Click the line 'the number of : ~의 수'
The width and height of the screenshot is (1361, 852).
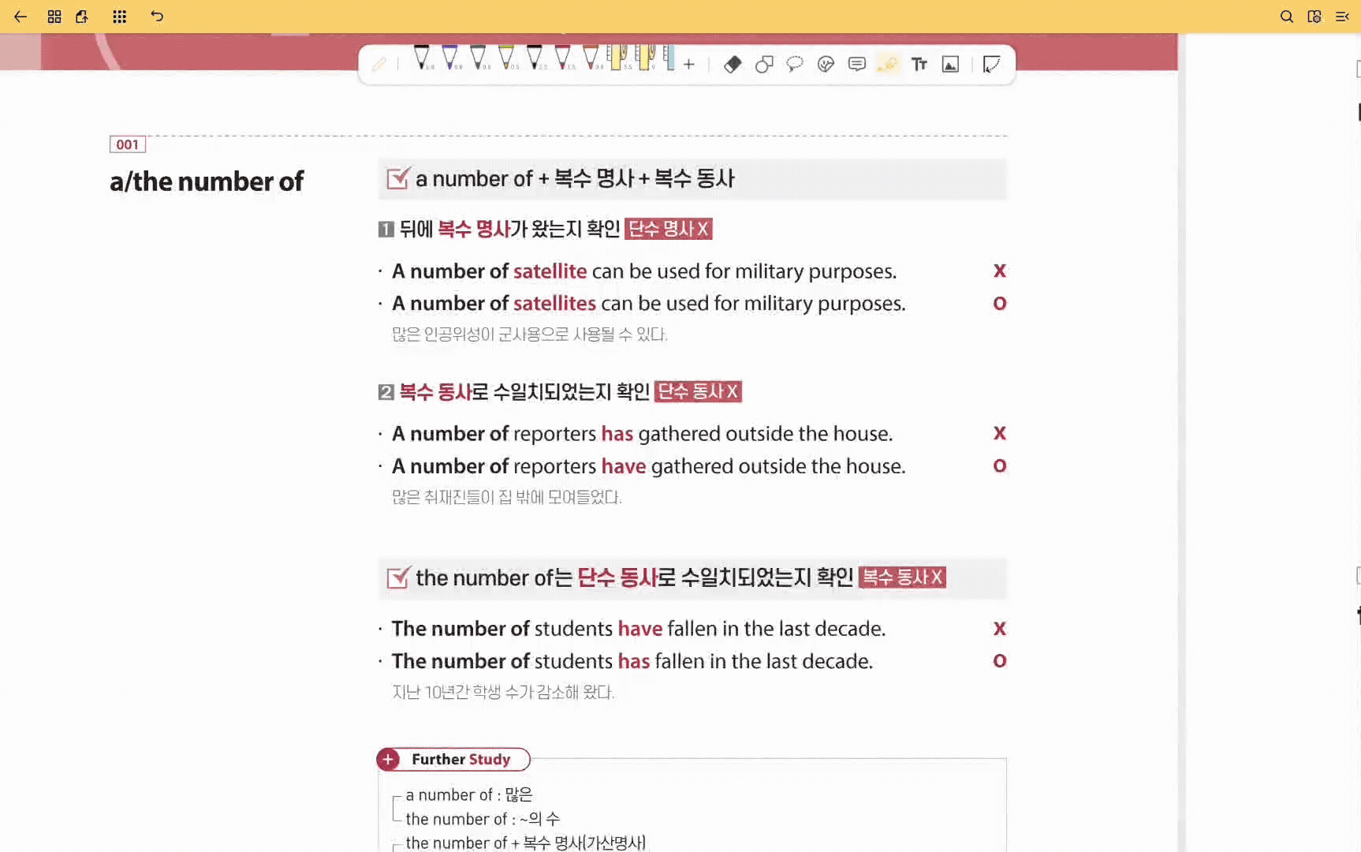(x=483, y=820)
